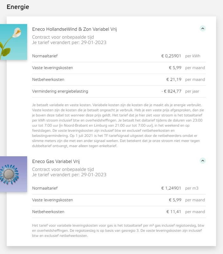Click the € 1,24901 per m3 price

(x=171, y=188)
